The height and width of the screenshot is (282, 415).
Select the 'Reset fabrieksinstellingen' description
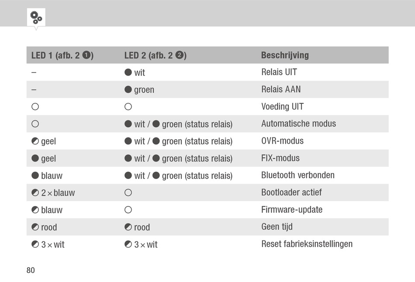tap(307, 244)
